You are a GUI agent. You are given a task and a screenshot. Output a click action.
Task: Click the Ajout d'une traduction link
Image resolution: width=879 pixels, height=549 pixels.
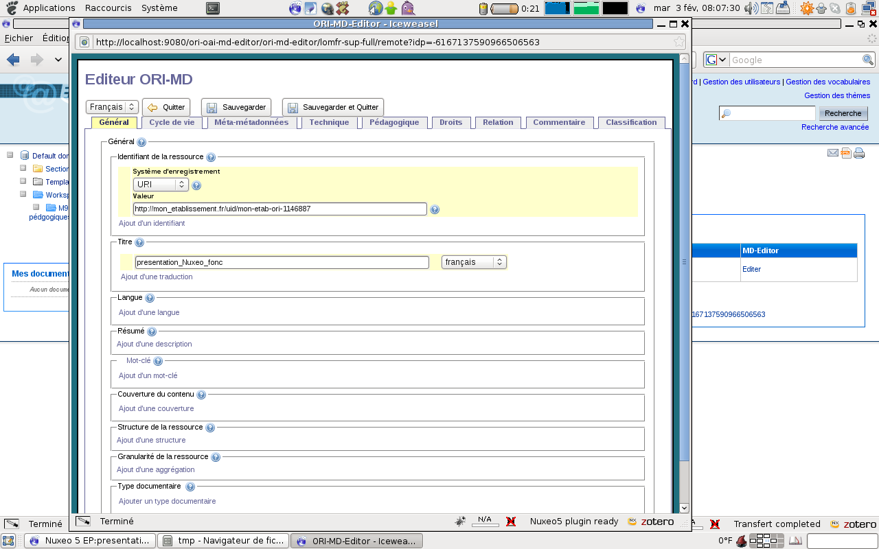tap(157, 277)
